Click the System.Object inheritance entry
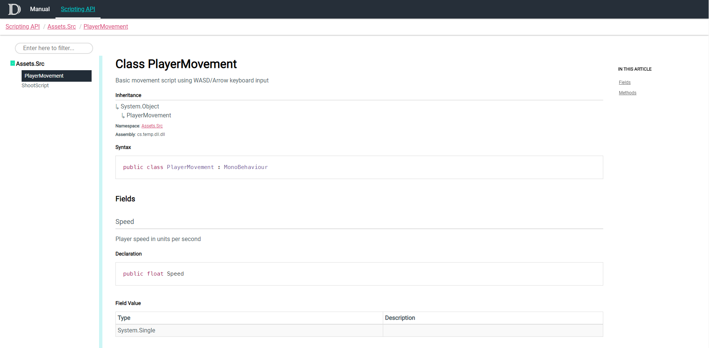 click(x=140, y=107)
